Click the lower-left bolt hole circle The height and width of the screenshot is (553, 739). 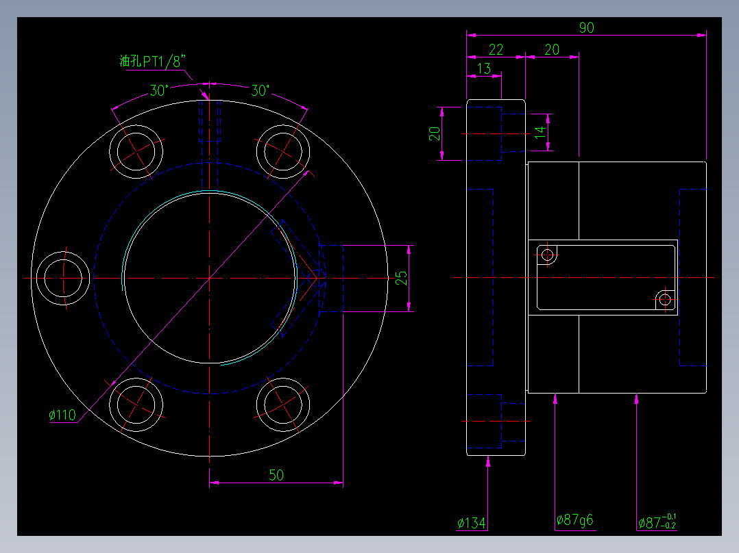click(136, 404)
